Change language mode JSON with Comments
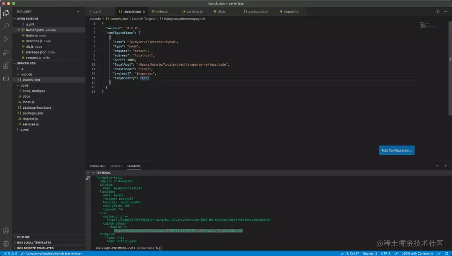 [417, 253]
